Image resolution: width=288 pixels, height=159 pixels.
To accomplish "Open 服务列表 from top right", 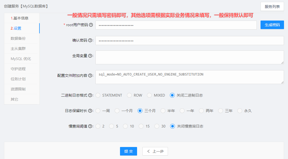I will [272, 7].
